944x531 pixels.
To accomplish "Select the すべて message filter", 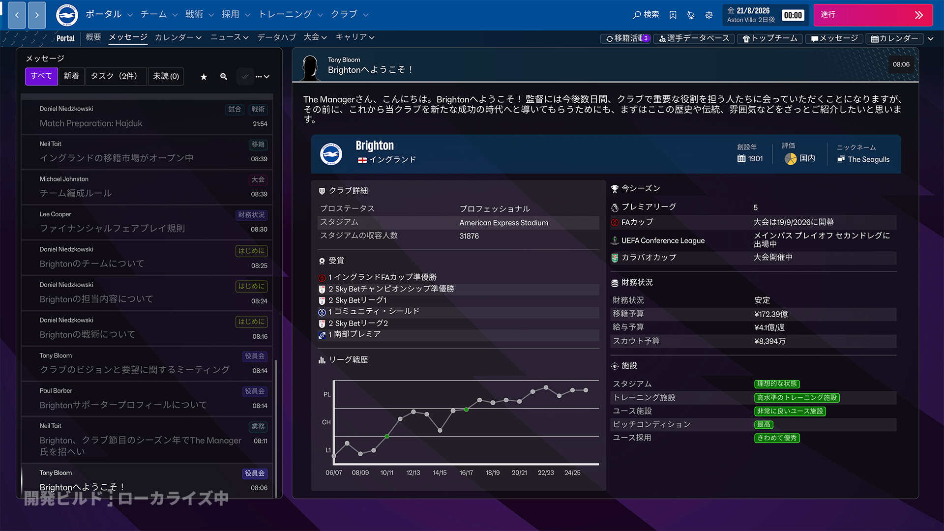I will coord(41,76).
